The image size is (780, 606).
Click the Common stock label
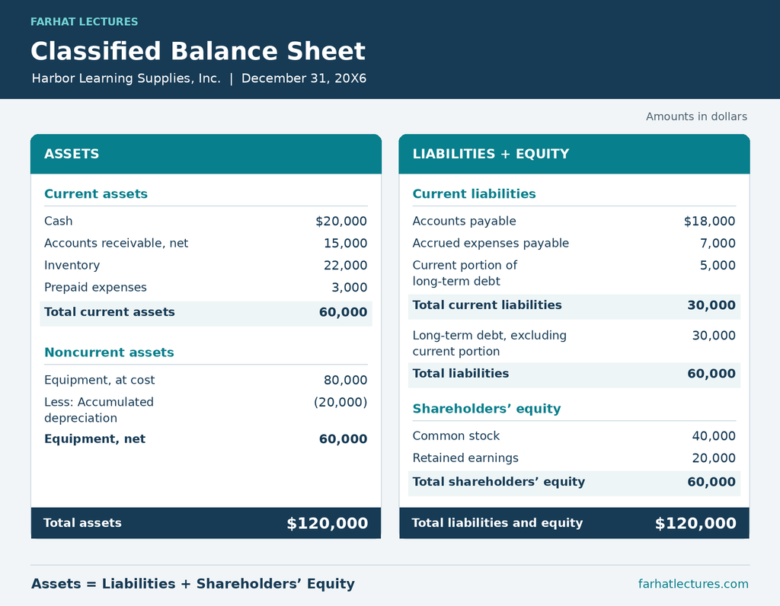pos(456,436)
